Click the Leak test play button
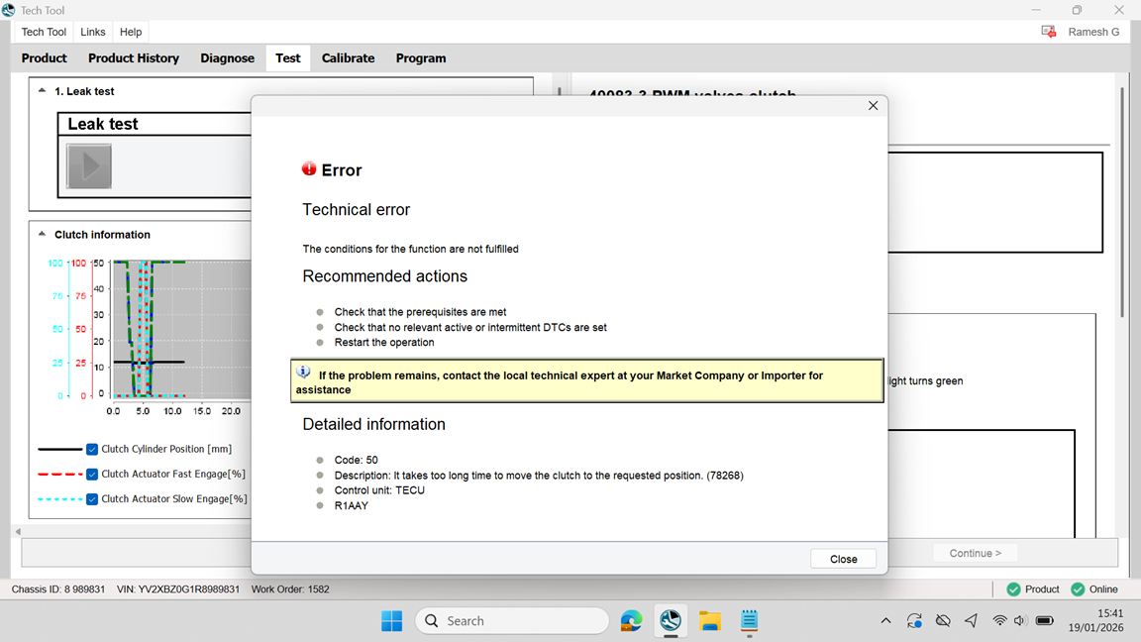The image size is (1141, 642). pos(89,166)
